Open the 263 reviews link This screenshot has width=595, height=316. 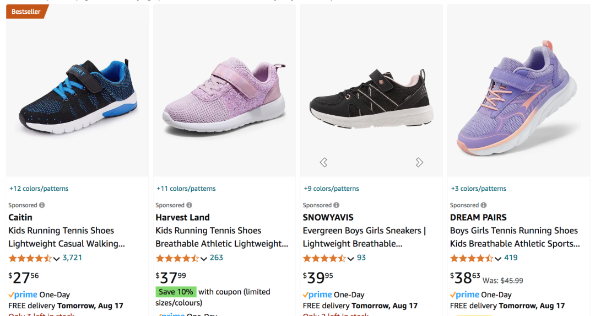[x=217, y=258]
